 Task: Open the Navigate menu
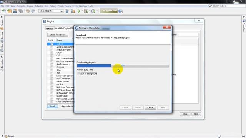tap(21, 6)
